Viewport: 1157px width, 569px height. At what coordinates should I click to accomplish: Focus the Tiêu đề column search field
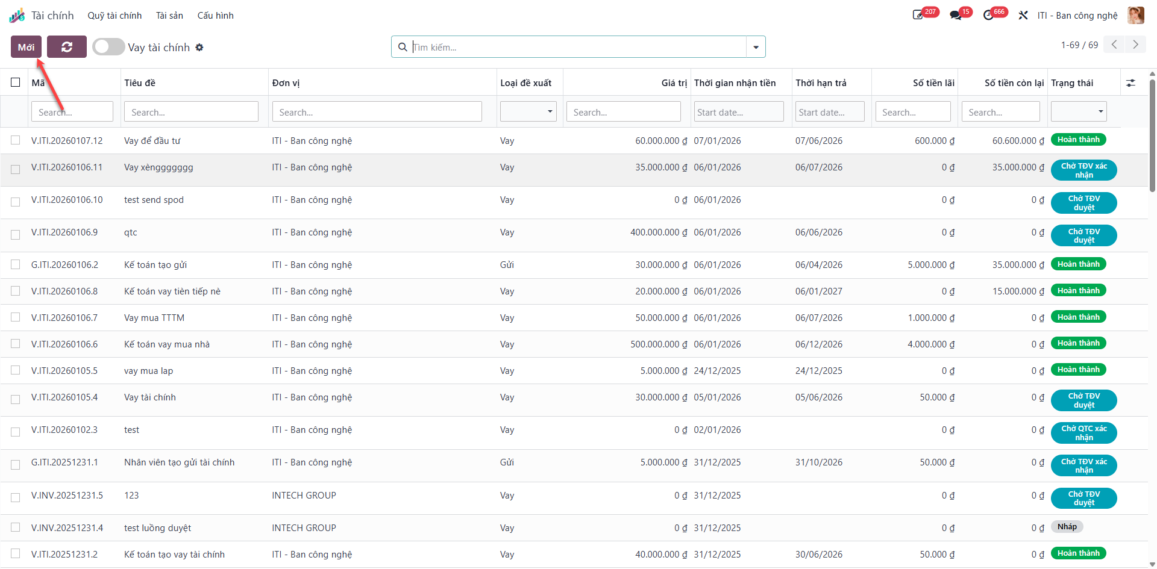pos(191,111)
